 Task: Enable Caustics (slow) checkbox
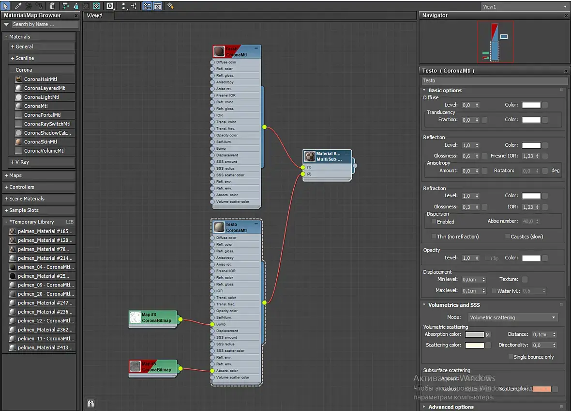507,237
